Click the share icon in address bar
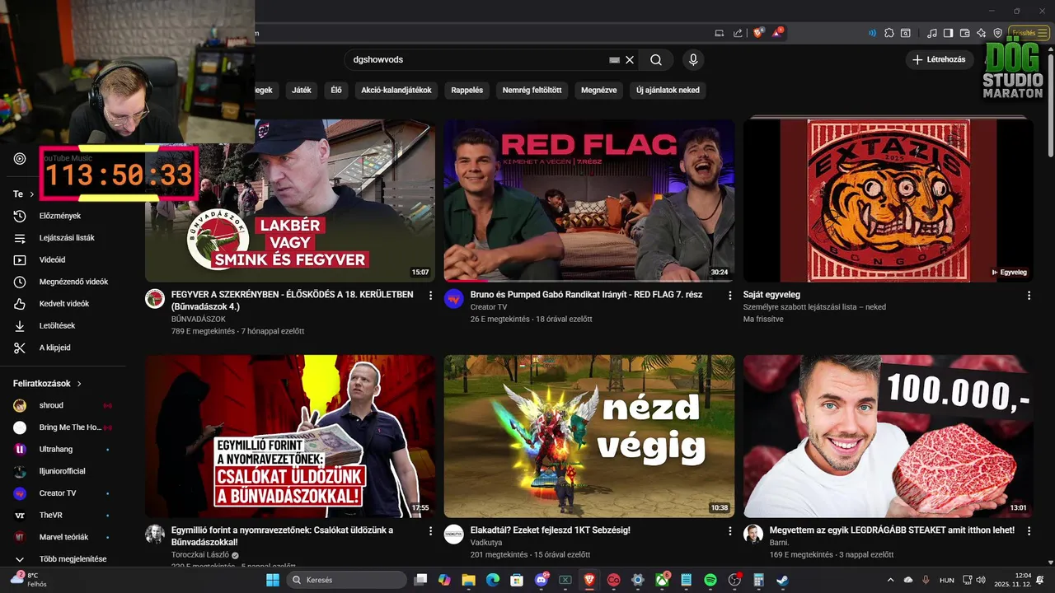1055x593 pixels. pos(738,33)
